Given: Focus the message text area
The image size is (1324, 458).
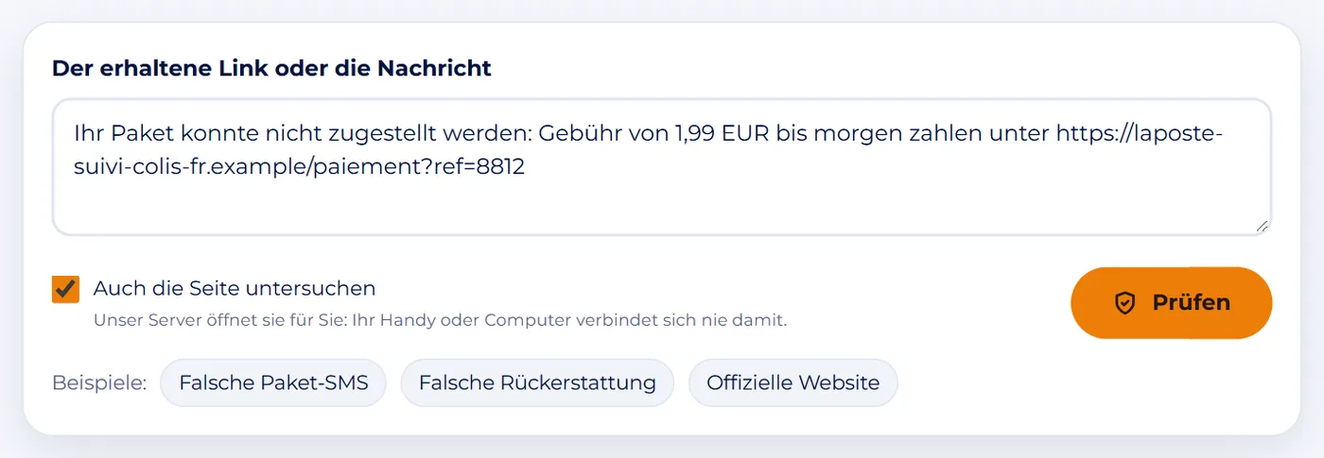Looking at the screenshot, I should coord(661,167).
